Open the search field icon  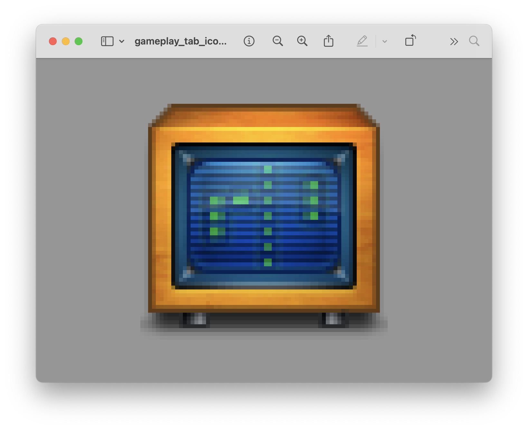(474, 41)
